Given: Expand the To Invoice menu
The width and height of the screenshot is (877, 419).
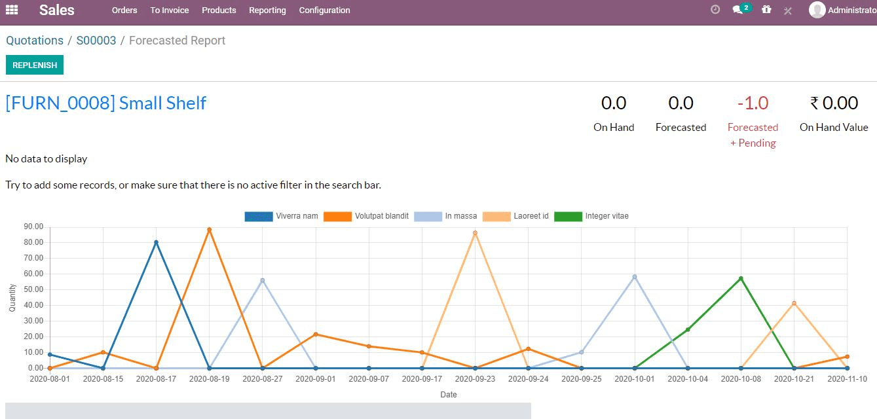Looking at the screenshot, I should point(170,10).
